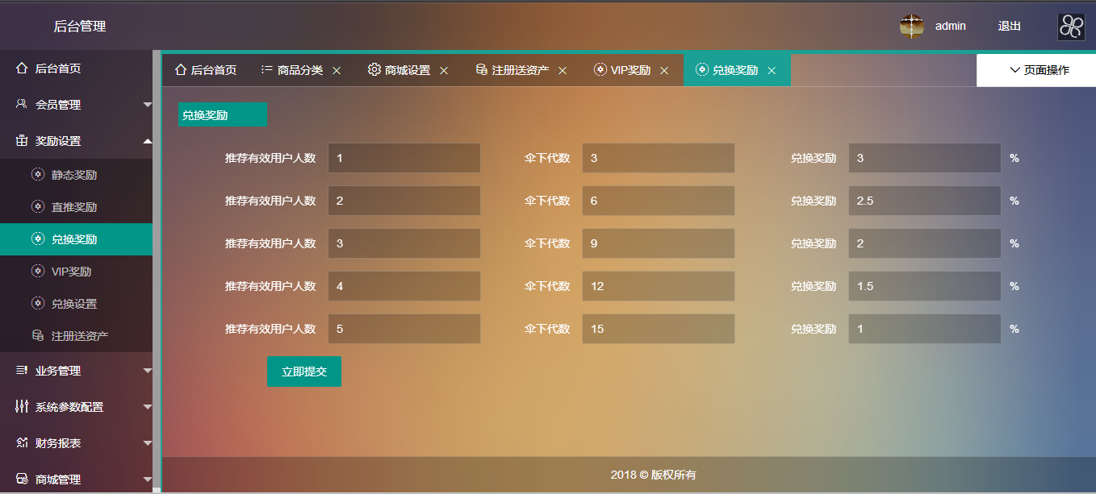This screenshot has height=494, width=1096.
Task: Close the 商品分类 tab
Action: coord(337,71)
